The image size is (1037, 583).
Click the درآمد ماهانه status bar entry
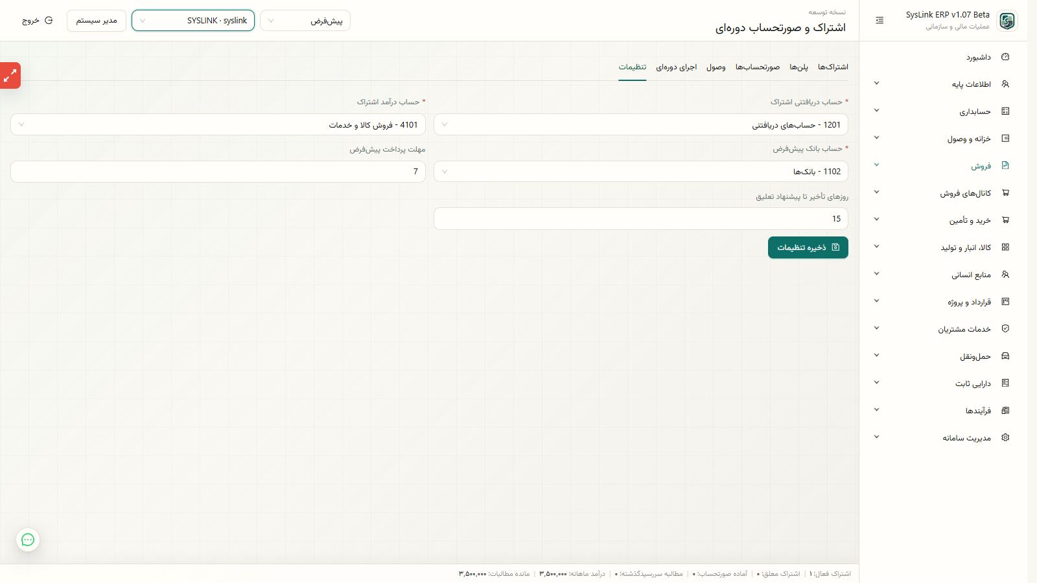[572, 574]
